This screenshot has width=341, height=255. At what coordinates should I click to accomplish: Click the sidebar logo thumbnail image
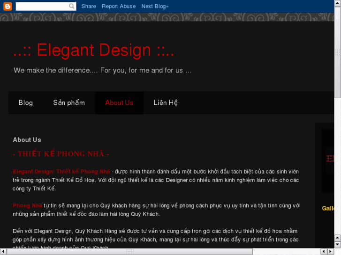pos(328,160)
